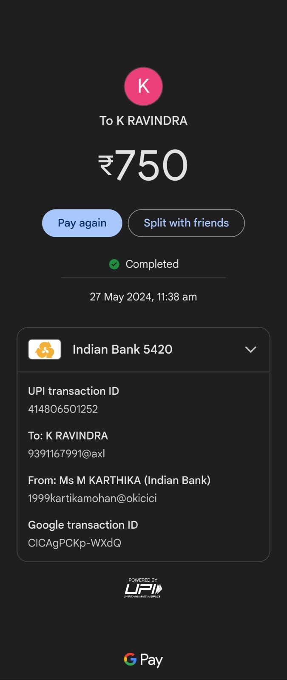Tap the Google Pay logo
Viewport: 287px width, 680px height.
coord(143,660)
